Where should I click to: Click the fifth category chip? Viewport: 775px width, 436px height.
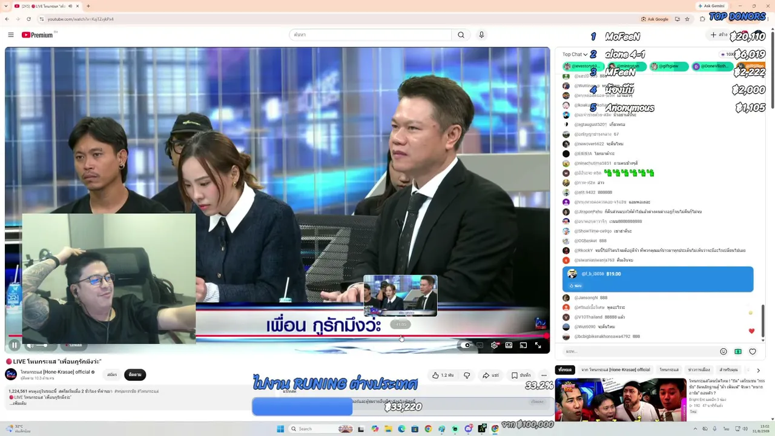728,370
